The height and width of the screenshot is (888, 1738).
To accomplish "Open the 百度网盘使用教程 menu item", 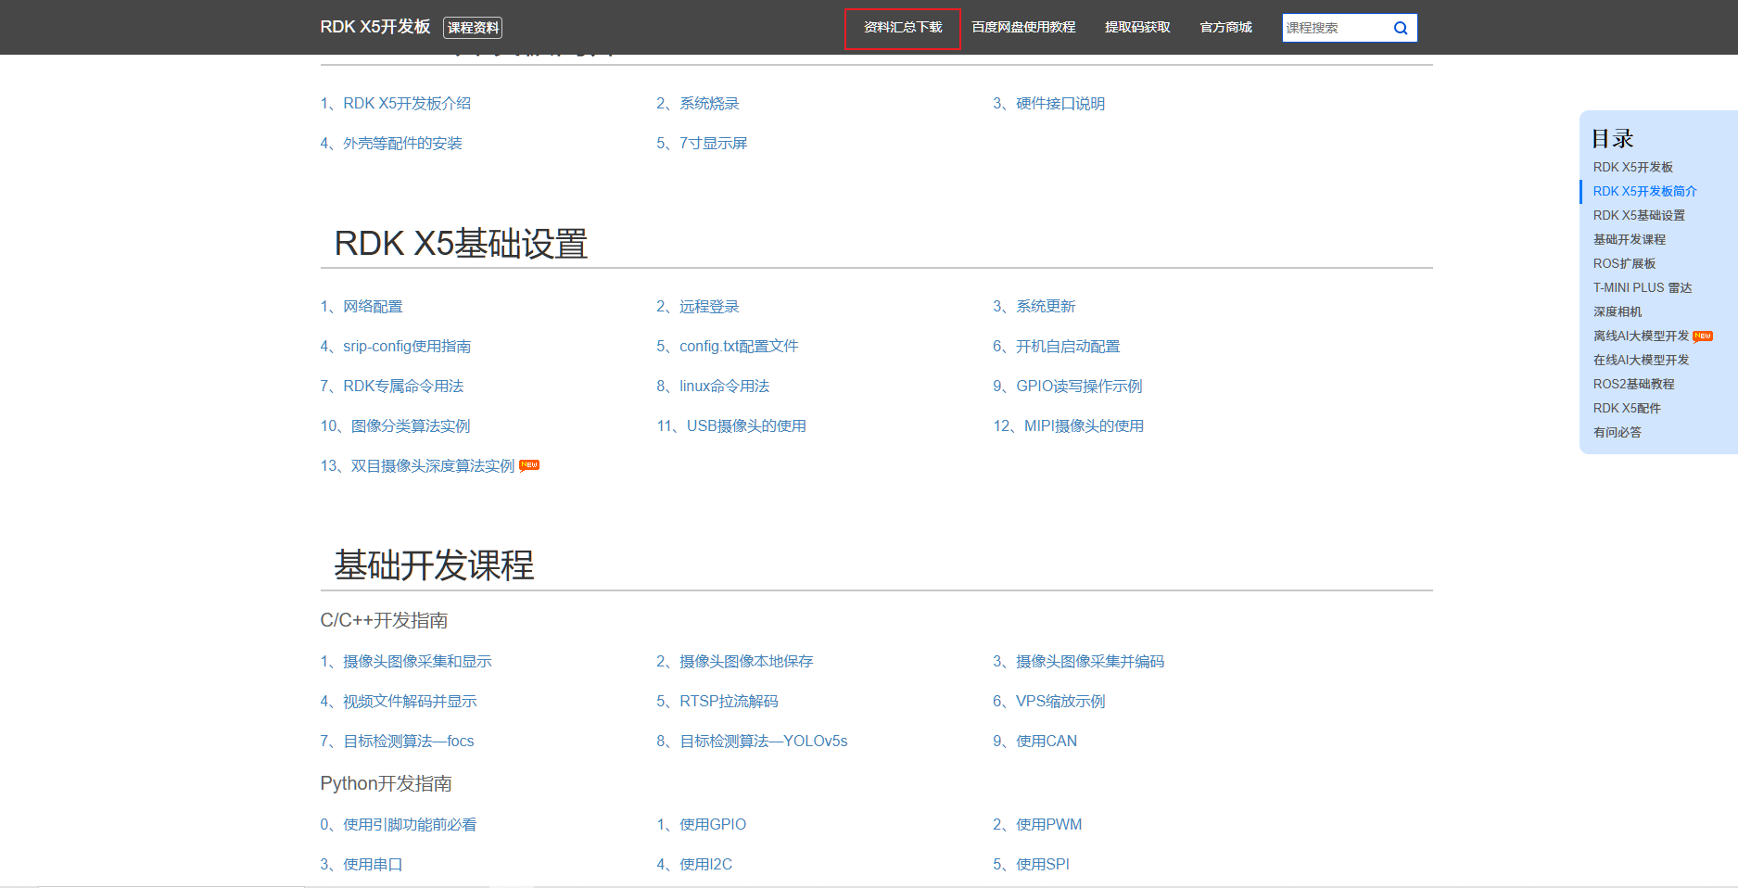I will click(x=1023, y=28).
